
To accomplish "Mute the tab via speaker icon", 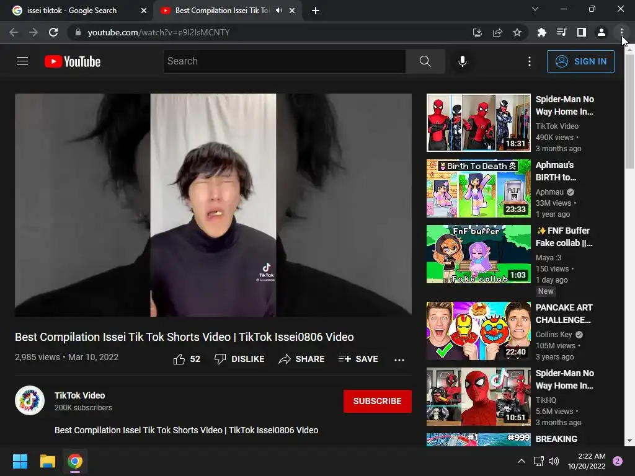I will 279,11.
